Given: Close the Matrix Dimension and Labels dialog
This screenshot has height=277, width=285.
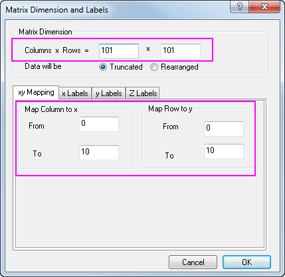Looking at the screenshot, I should [x=264, y=7].
